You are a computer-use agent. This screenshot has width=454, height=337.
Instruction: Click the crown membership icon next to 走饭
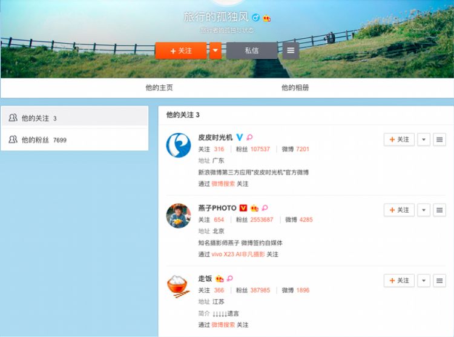(220, 278)
